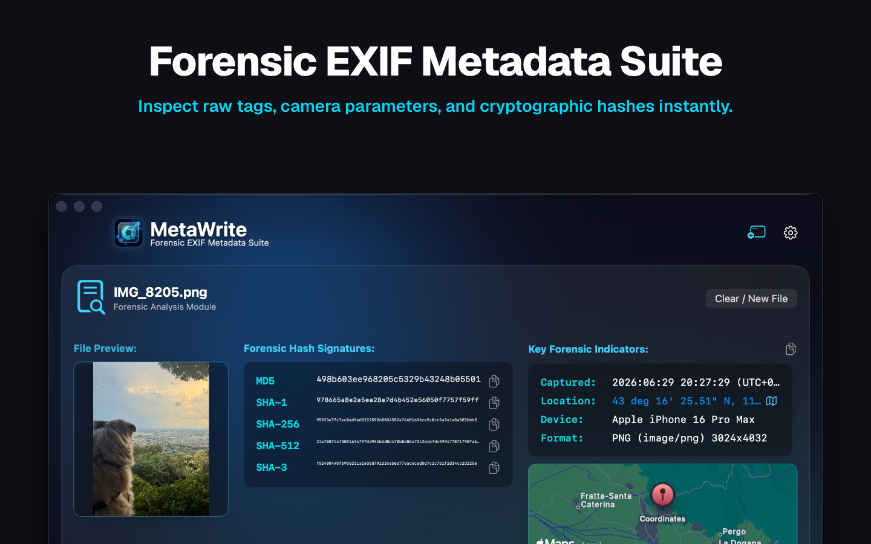The height and width of the screenshot is (544, 871).
Task: Select the SHA-1 hash string
Action: pos(397,400)
